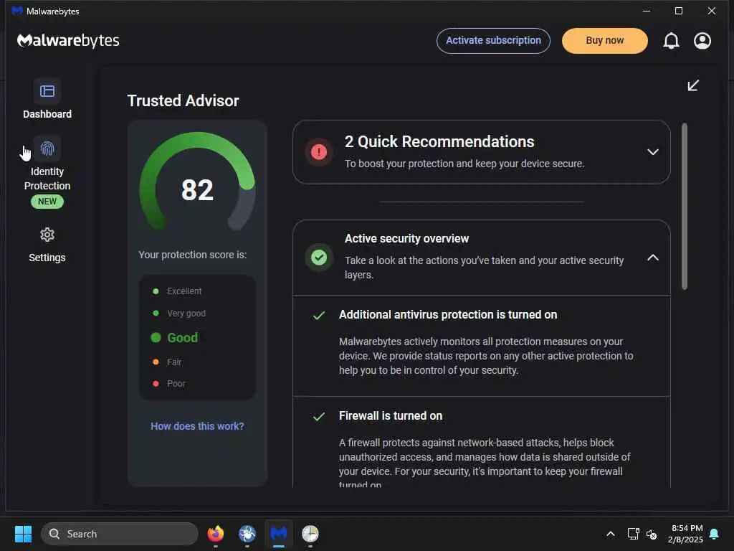Screen dimensions: 734x551
Task: Click the Excellent score level
Action: pos(184,291)
